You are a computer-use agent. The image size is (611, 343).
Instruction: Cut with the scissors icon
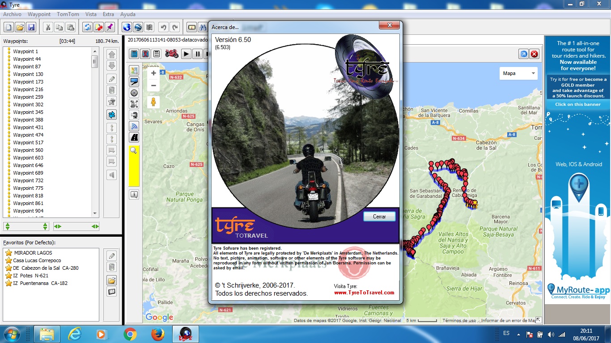pos(48,27)
